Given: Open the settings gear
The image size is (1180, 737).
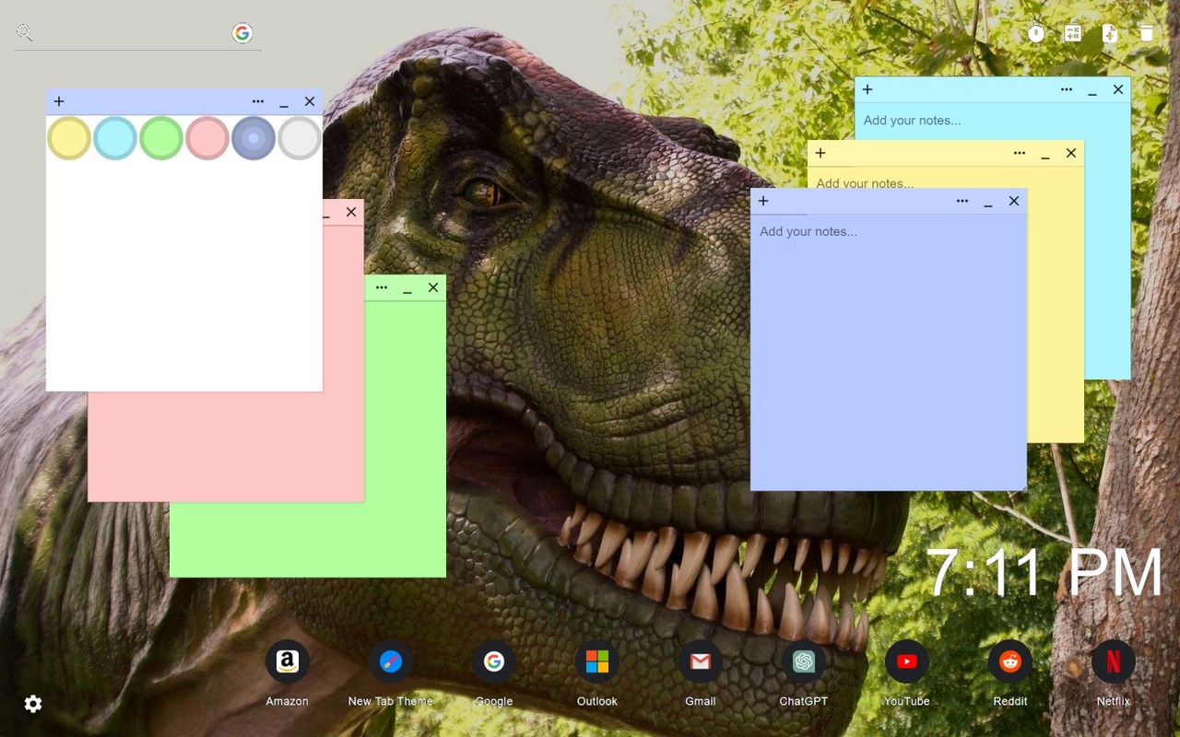Looking at the screenshot, I should [x=33, y=704].
